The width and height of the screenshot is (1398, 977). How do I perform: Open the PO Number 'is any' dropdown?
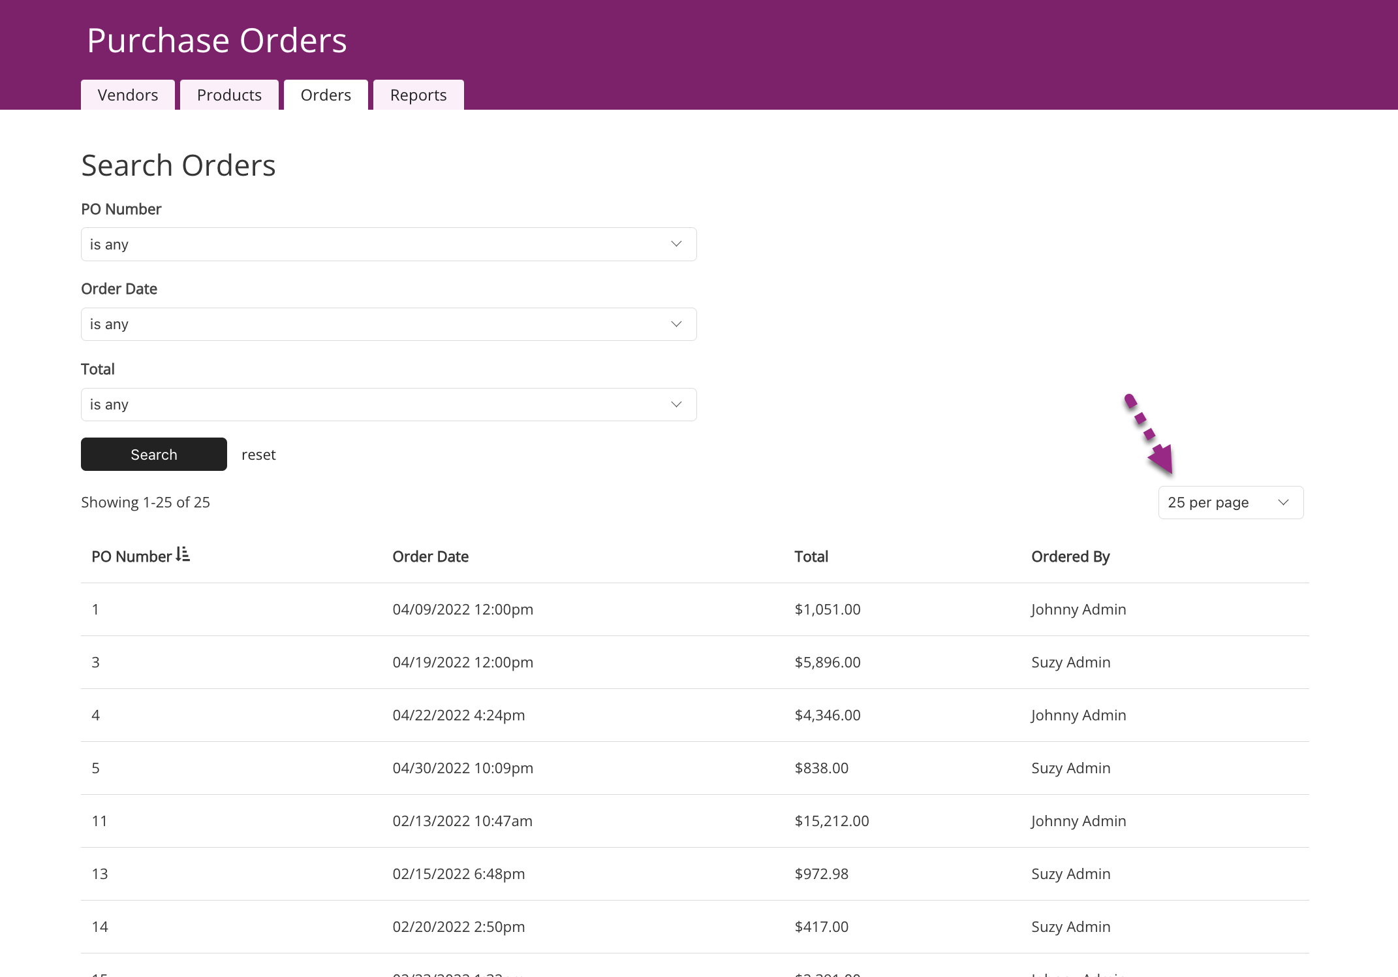[389, 244]
